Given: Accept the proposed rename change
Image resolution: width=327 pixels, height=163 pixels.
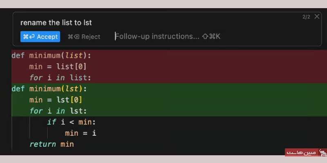Looking at the screenshot, I should [x=40, y=37].
